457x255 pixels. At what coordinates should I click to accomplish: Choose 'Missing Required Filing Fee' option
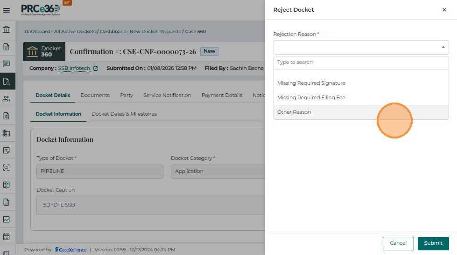point(311,97)
